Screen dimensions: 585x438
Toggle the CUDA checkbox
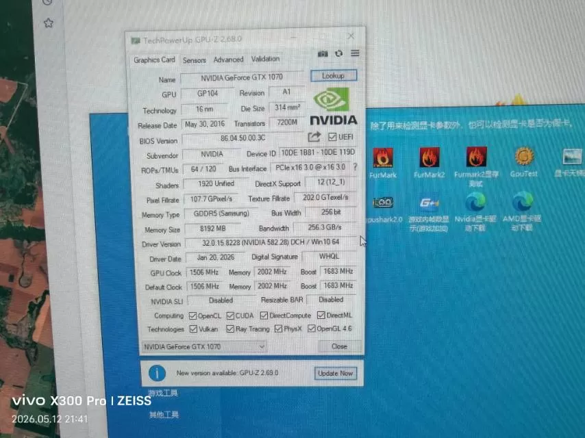tap(230, 315)
